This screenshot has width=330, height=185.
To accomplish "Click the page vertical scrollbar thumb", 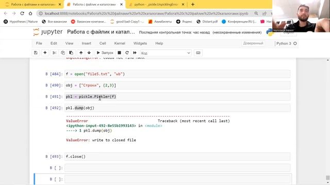I will 328,178.
